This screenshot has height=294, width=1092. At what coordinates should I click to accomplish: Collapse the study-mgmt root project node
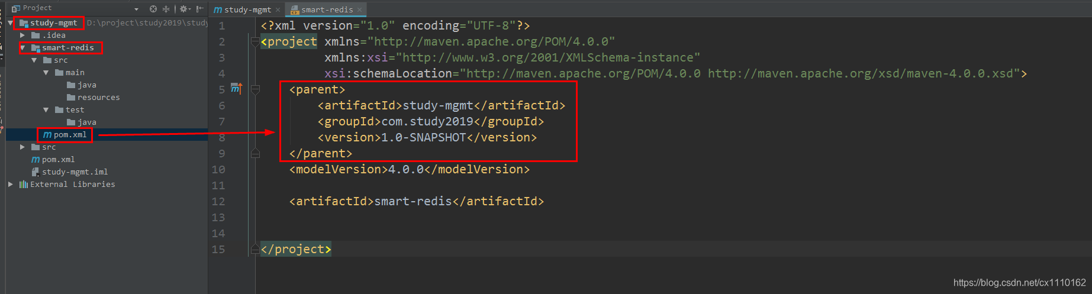coord(11,23)
